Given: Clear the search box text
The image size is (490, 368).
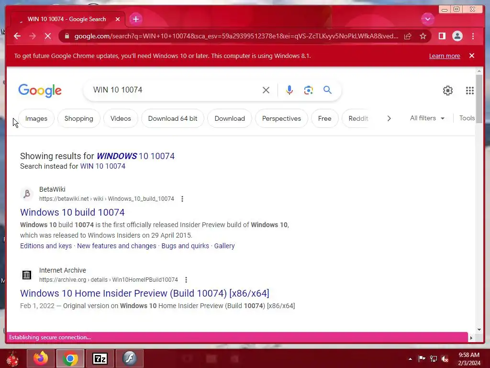Looking at the screenshot, I should click(x=266, y=90).
